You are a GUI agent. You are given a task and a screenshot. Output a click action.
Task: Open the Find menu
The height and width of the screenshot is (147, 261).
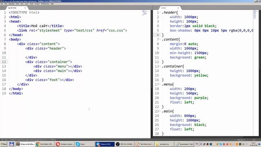click(17, 4)
